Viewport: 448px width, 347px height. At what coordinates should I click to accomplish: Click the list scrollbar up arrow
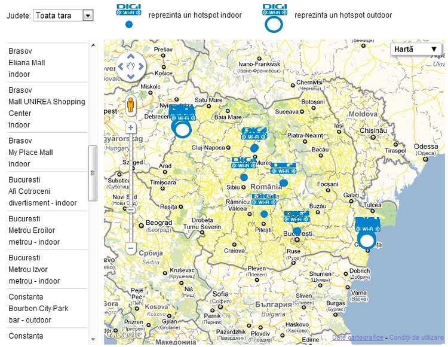click(93, 45)
